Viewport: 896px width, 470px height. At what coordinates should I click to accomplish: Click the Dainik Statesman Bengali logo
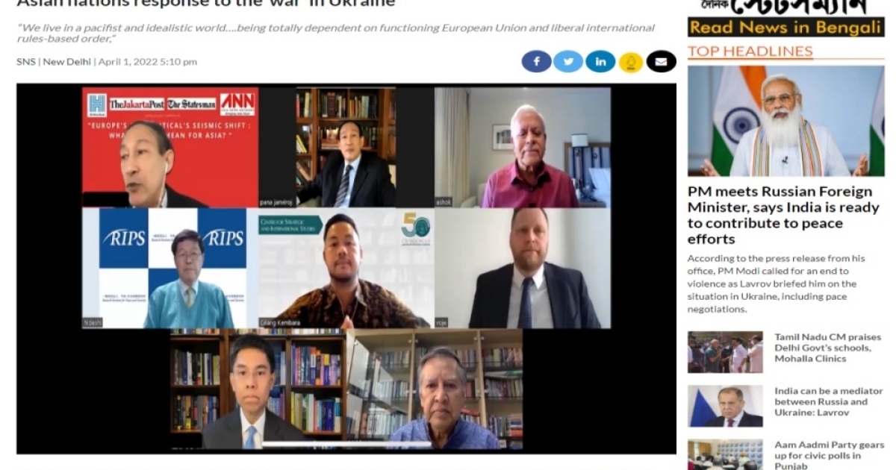point(785,7)
